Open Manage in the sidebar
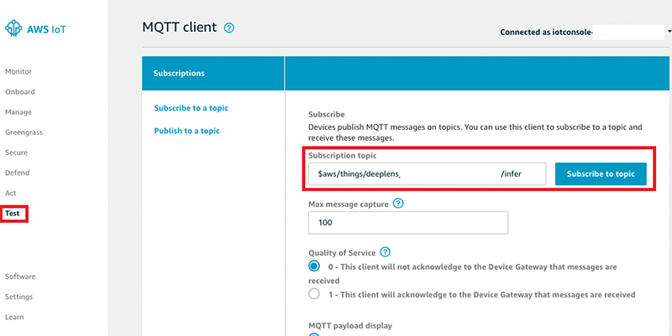Viewport: 672px width, 336px height. 18,112
